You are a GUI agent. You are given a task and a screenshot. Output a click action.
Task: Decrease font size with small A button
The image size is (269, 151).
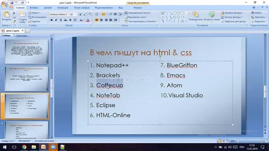tap(84, 15)
